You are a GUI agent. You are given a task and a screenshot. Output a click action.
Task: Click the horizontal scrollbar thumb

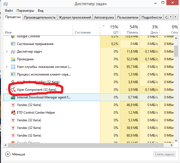(86, 145)
